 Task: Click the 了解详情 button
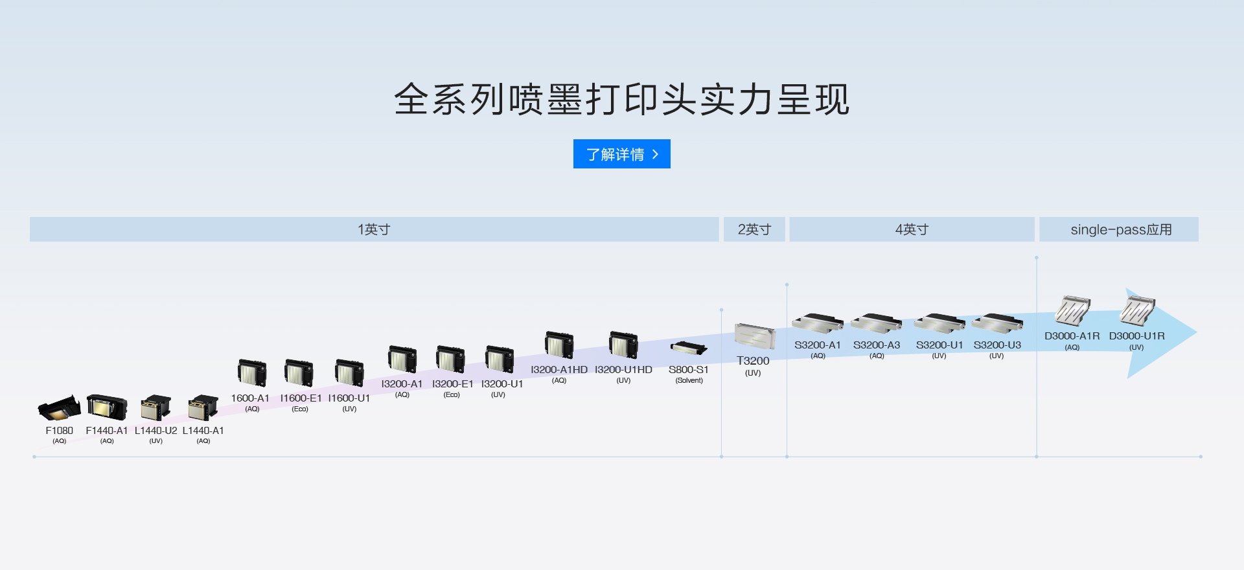coord(621,154)
